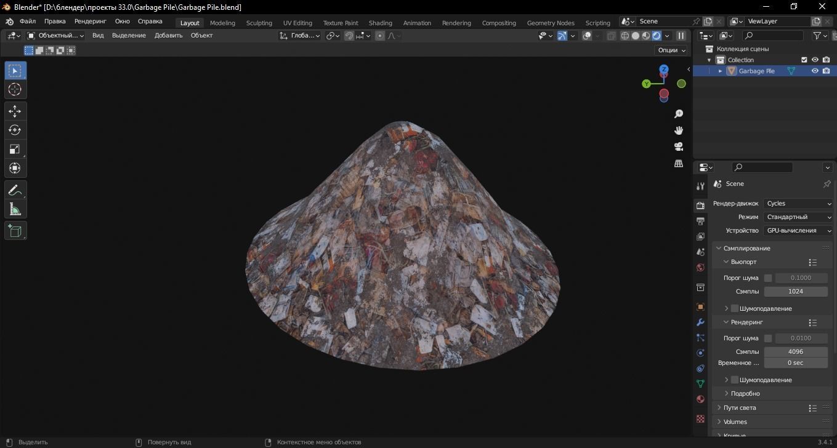Open the Рендеринг menu

point(91,22)
